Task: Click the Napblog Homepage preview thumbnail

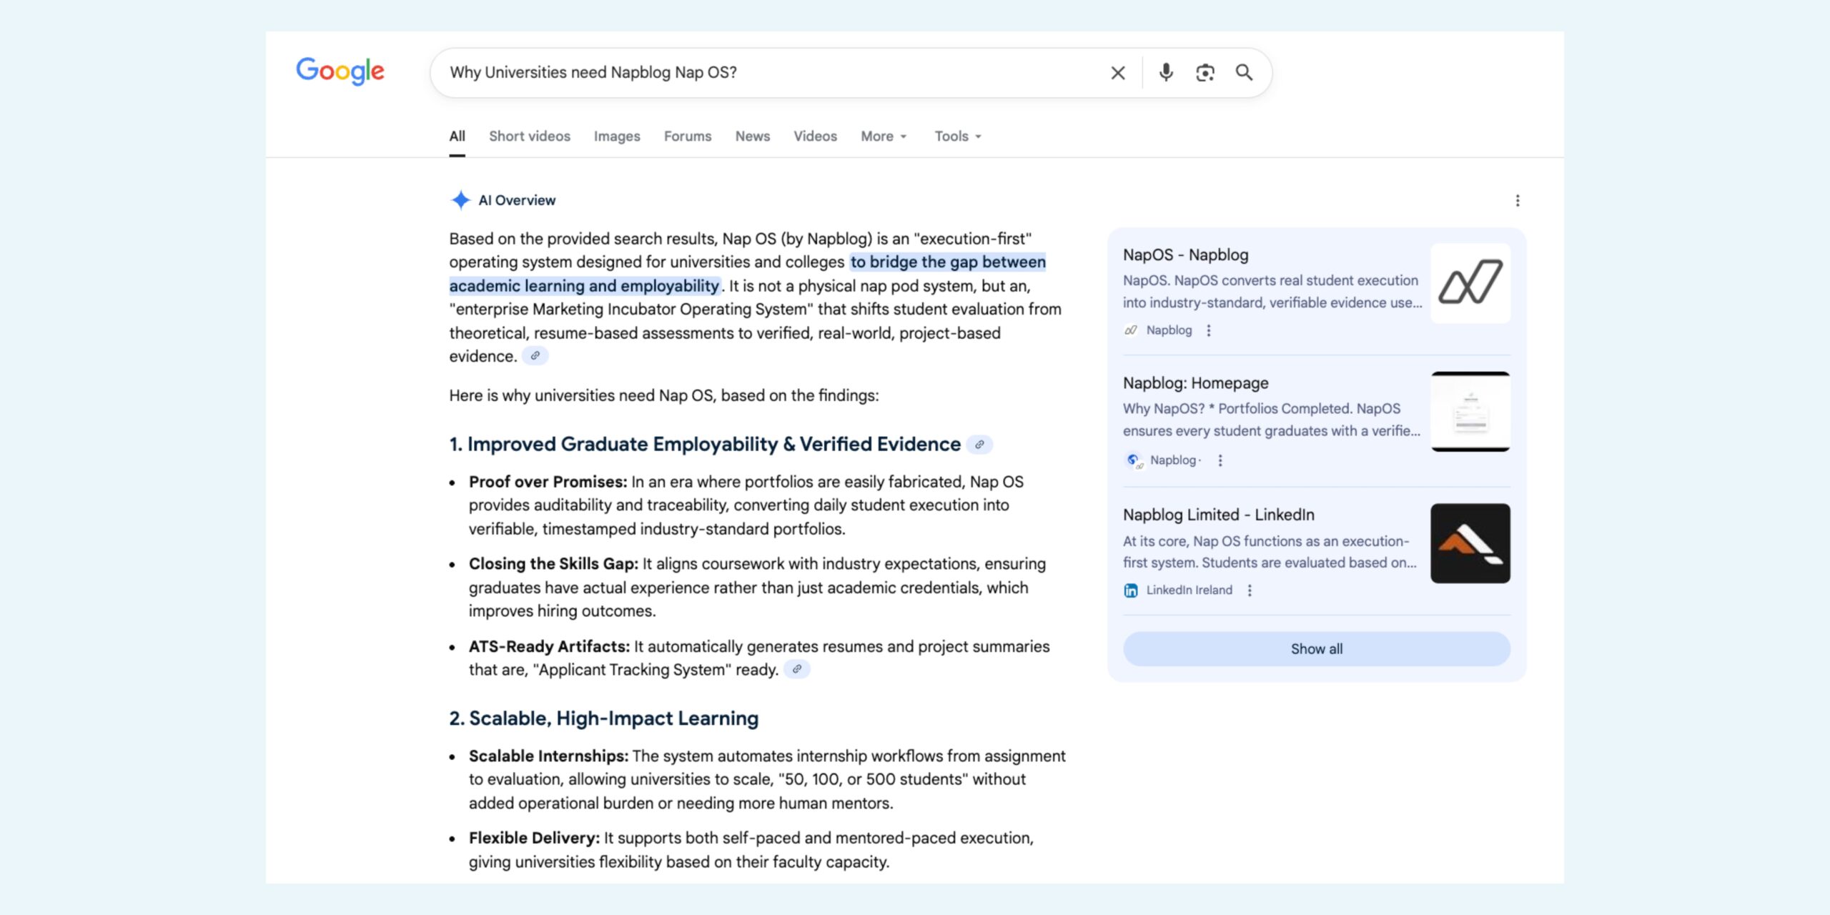Action: 1470,410
